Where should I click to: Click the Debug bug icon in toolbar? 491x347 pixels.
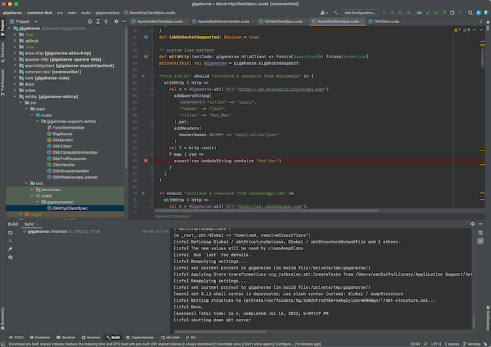click(392, 13)
